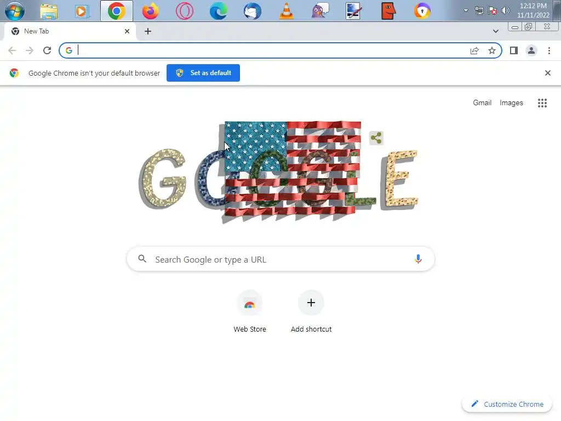Bookmark this tab with the star icon
The width and height of the screenshot is (561, 421).
(492, 50)
